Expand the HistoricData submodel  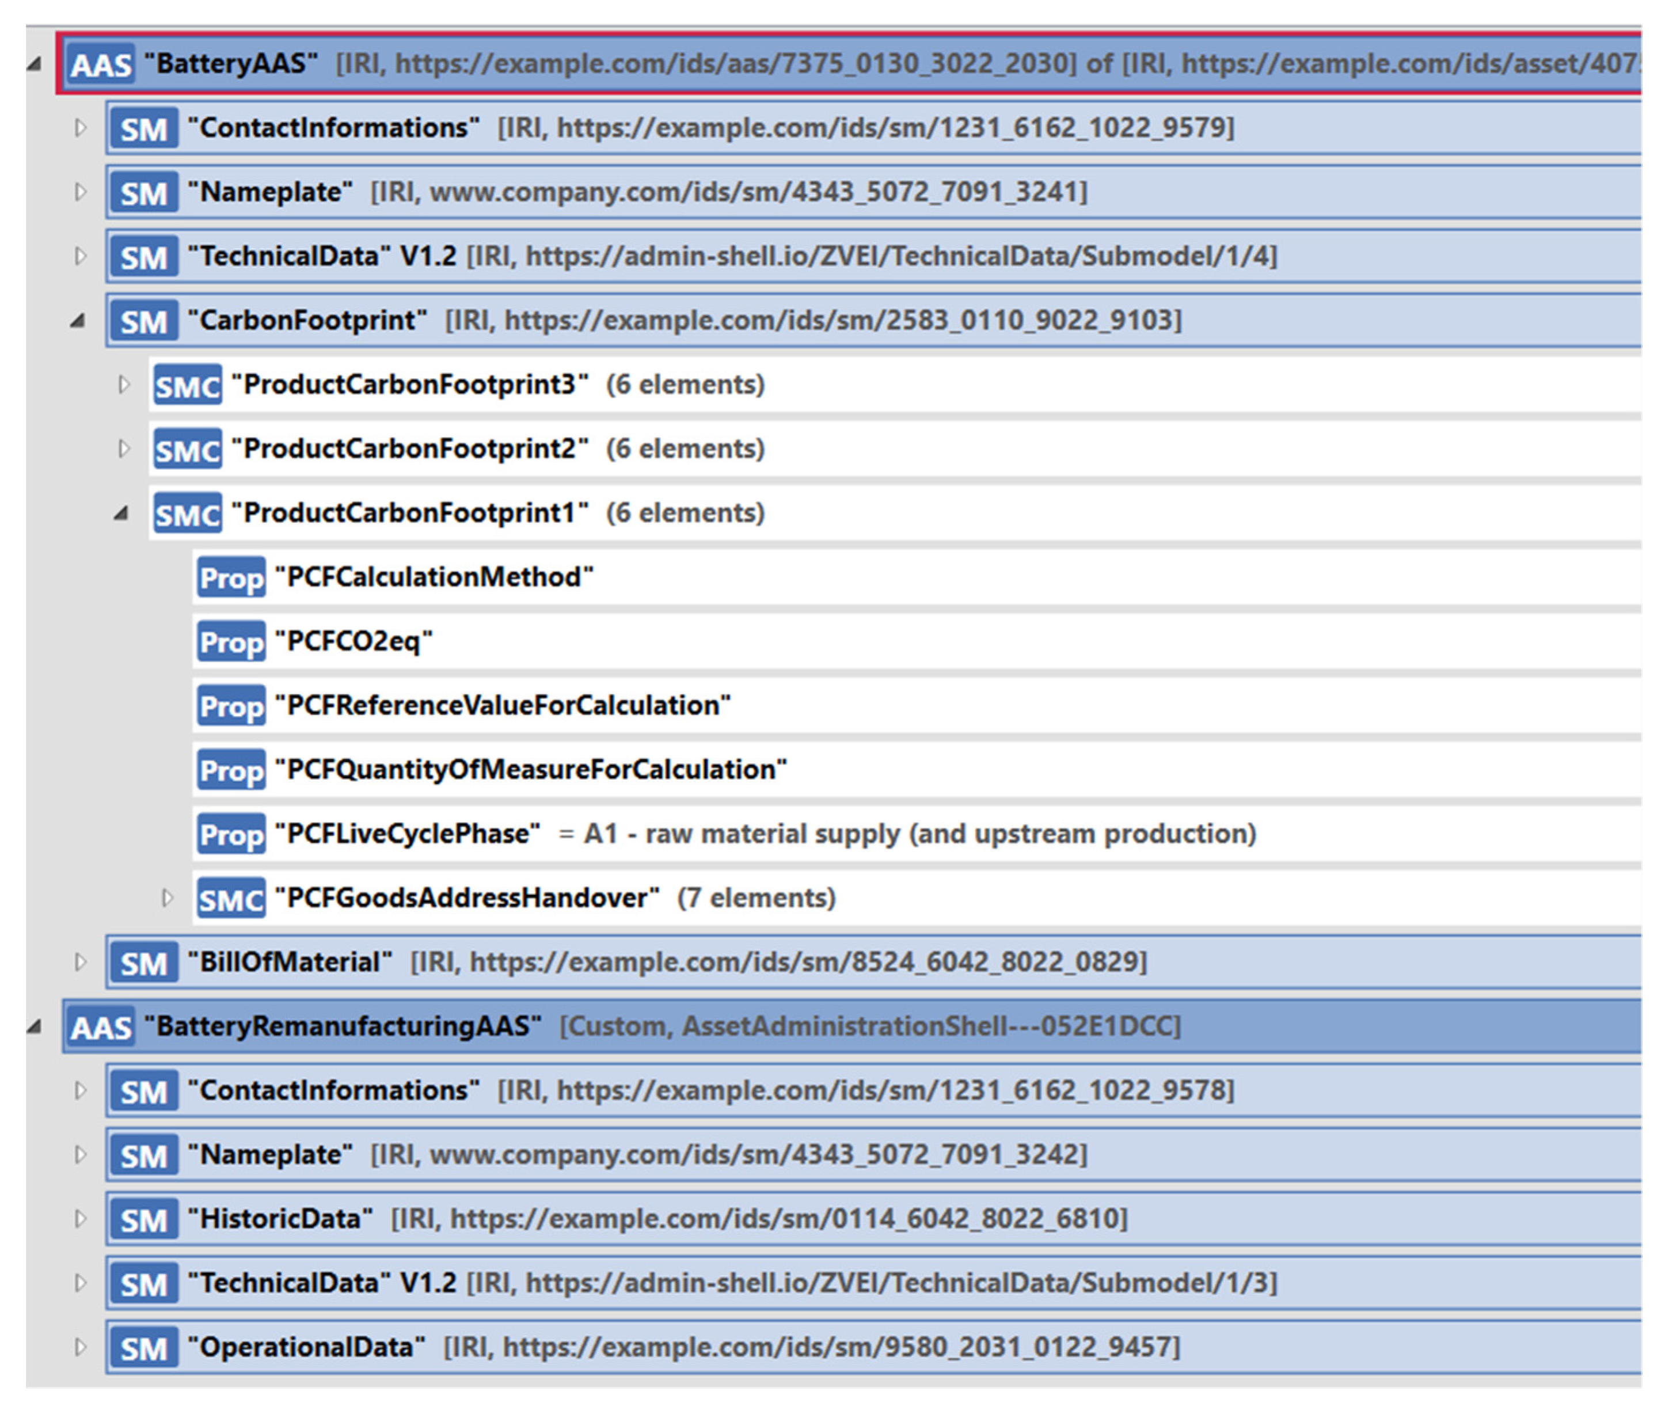click(x=80, y=1219)
